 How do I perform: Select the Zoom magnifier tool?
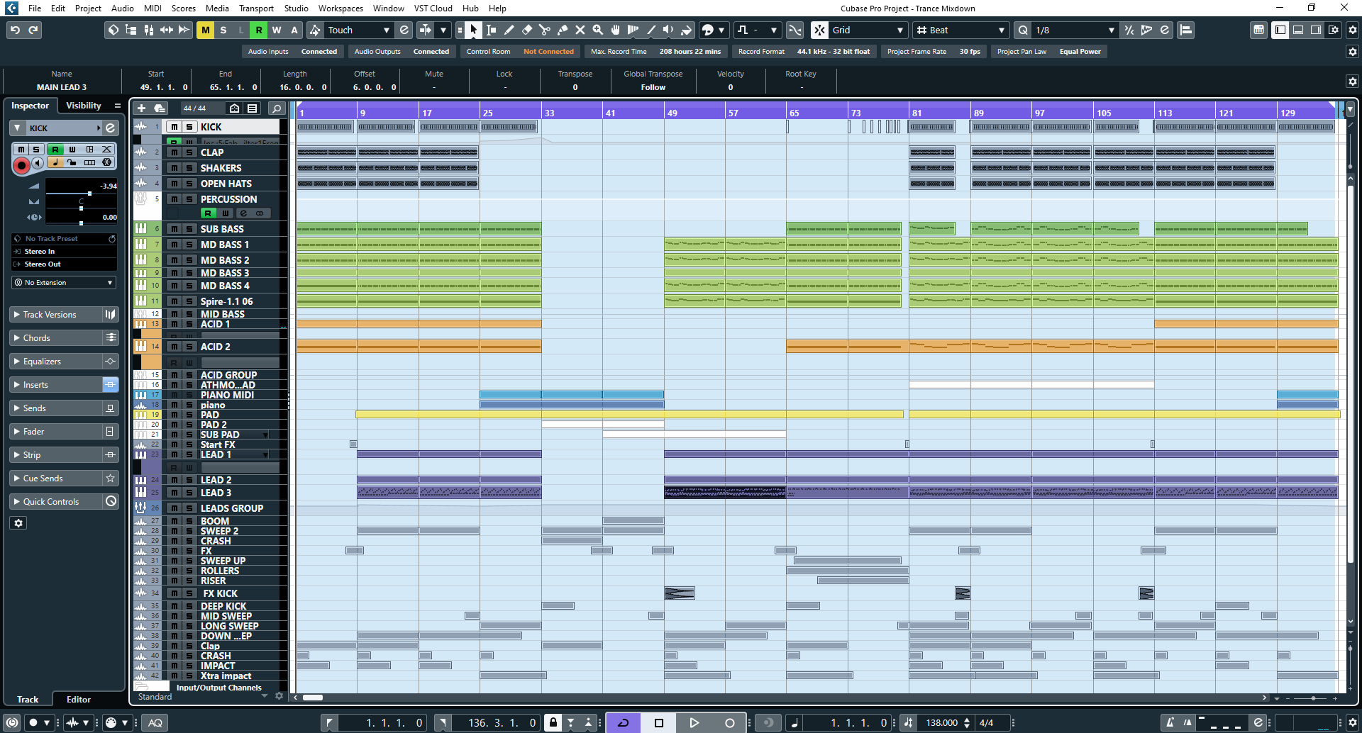[598, 30]
